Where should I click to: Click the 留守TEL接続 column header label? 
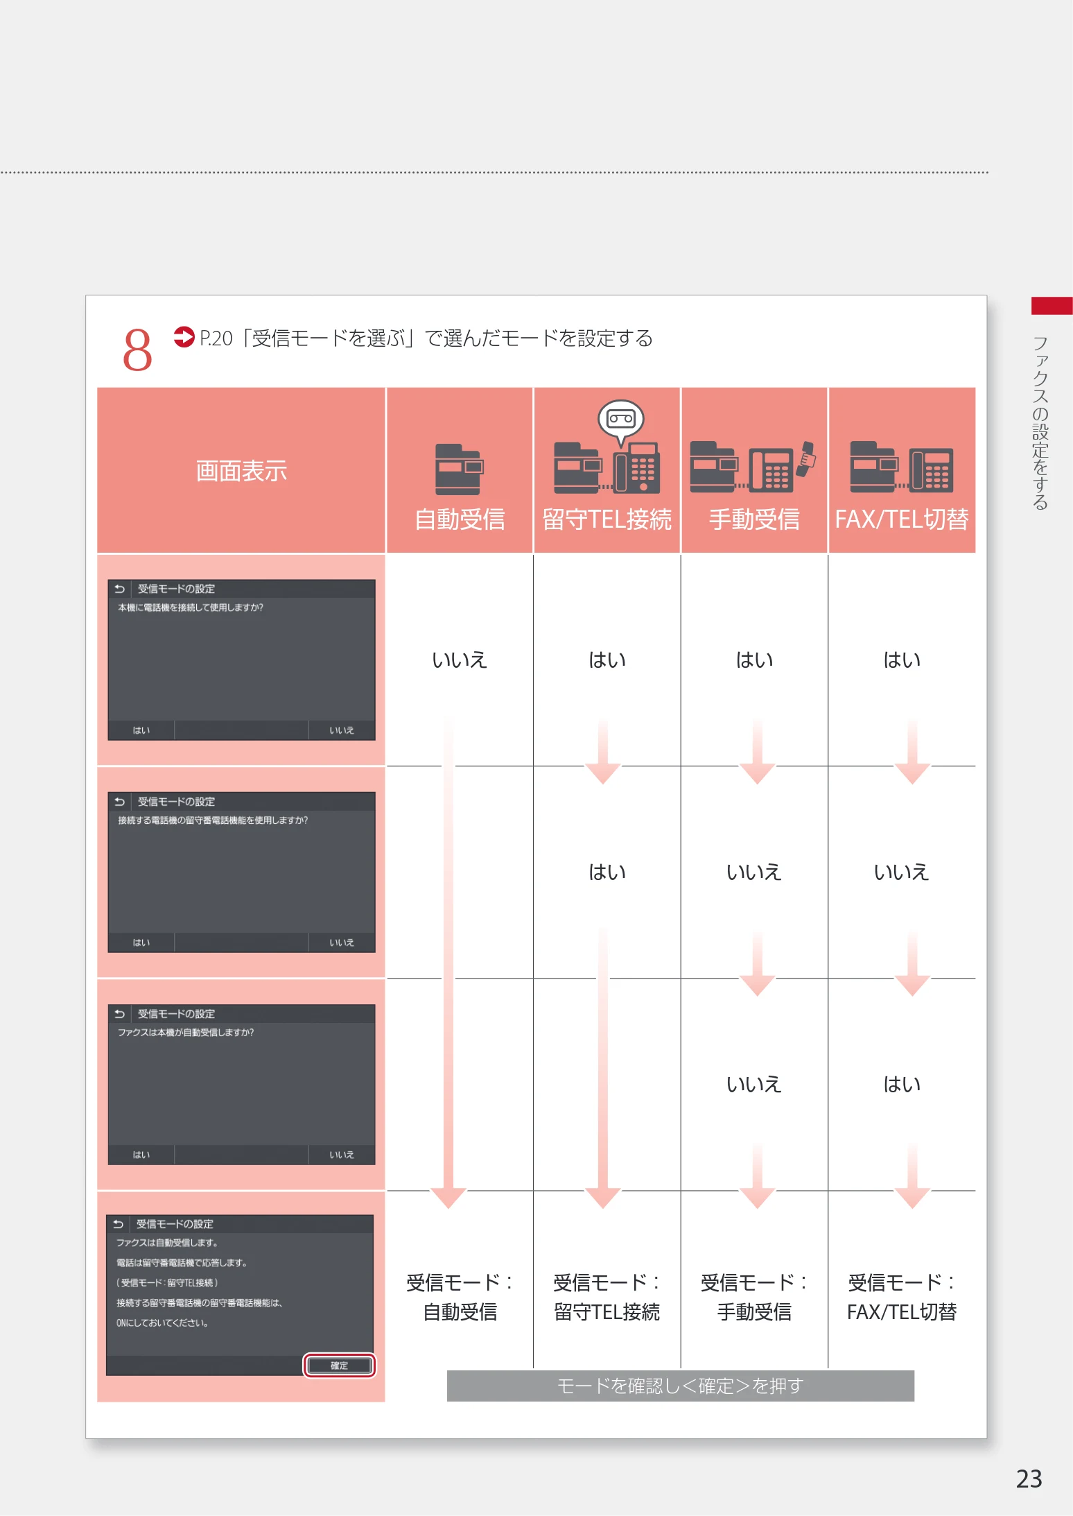607,519
